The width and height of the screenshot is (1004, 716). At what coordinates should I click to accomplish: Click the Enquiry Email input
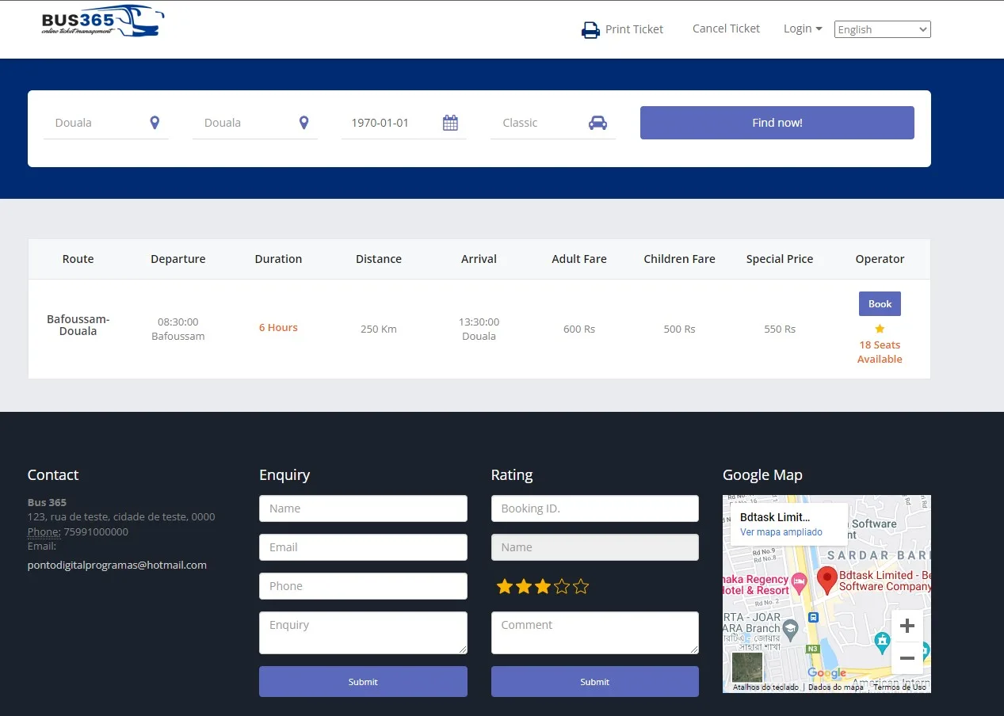click(363, 547)
